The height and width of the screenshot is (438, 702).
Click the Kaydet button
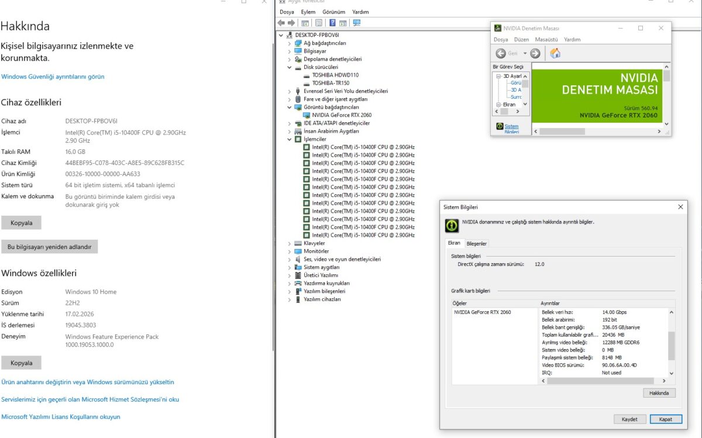629,419
